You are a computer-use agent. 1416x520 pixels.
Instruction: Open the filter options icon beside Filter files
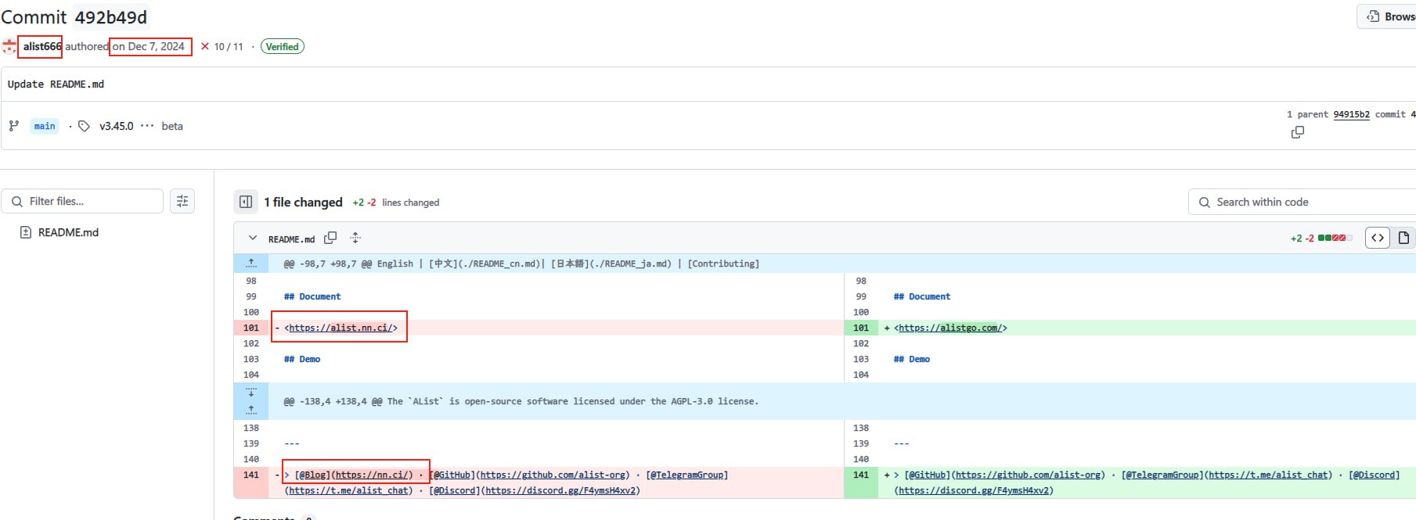click(182, 201)
